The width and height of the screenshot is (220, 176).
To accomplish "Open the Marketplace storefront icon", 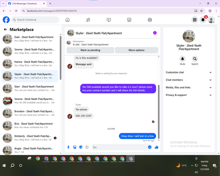I will coord(129,20).
